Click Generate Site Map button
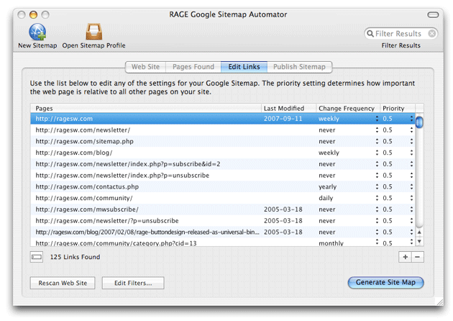The image size is (453, 321). [385, 282]
